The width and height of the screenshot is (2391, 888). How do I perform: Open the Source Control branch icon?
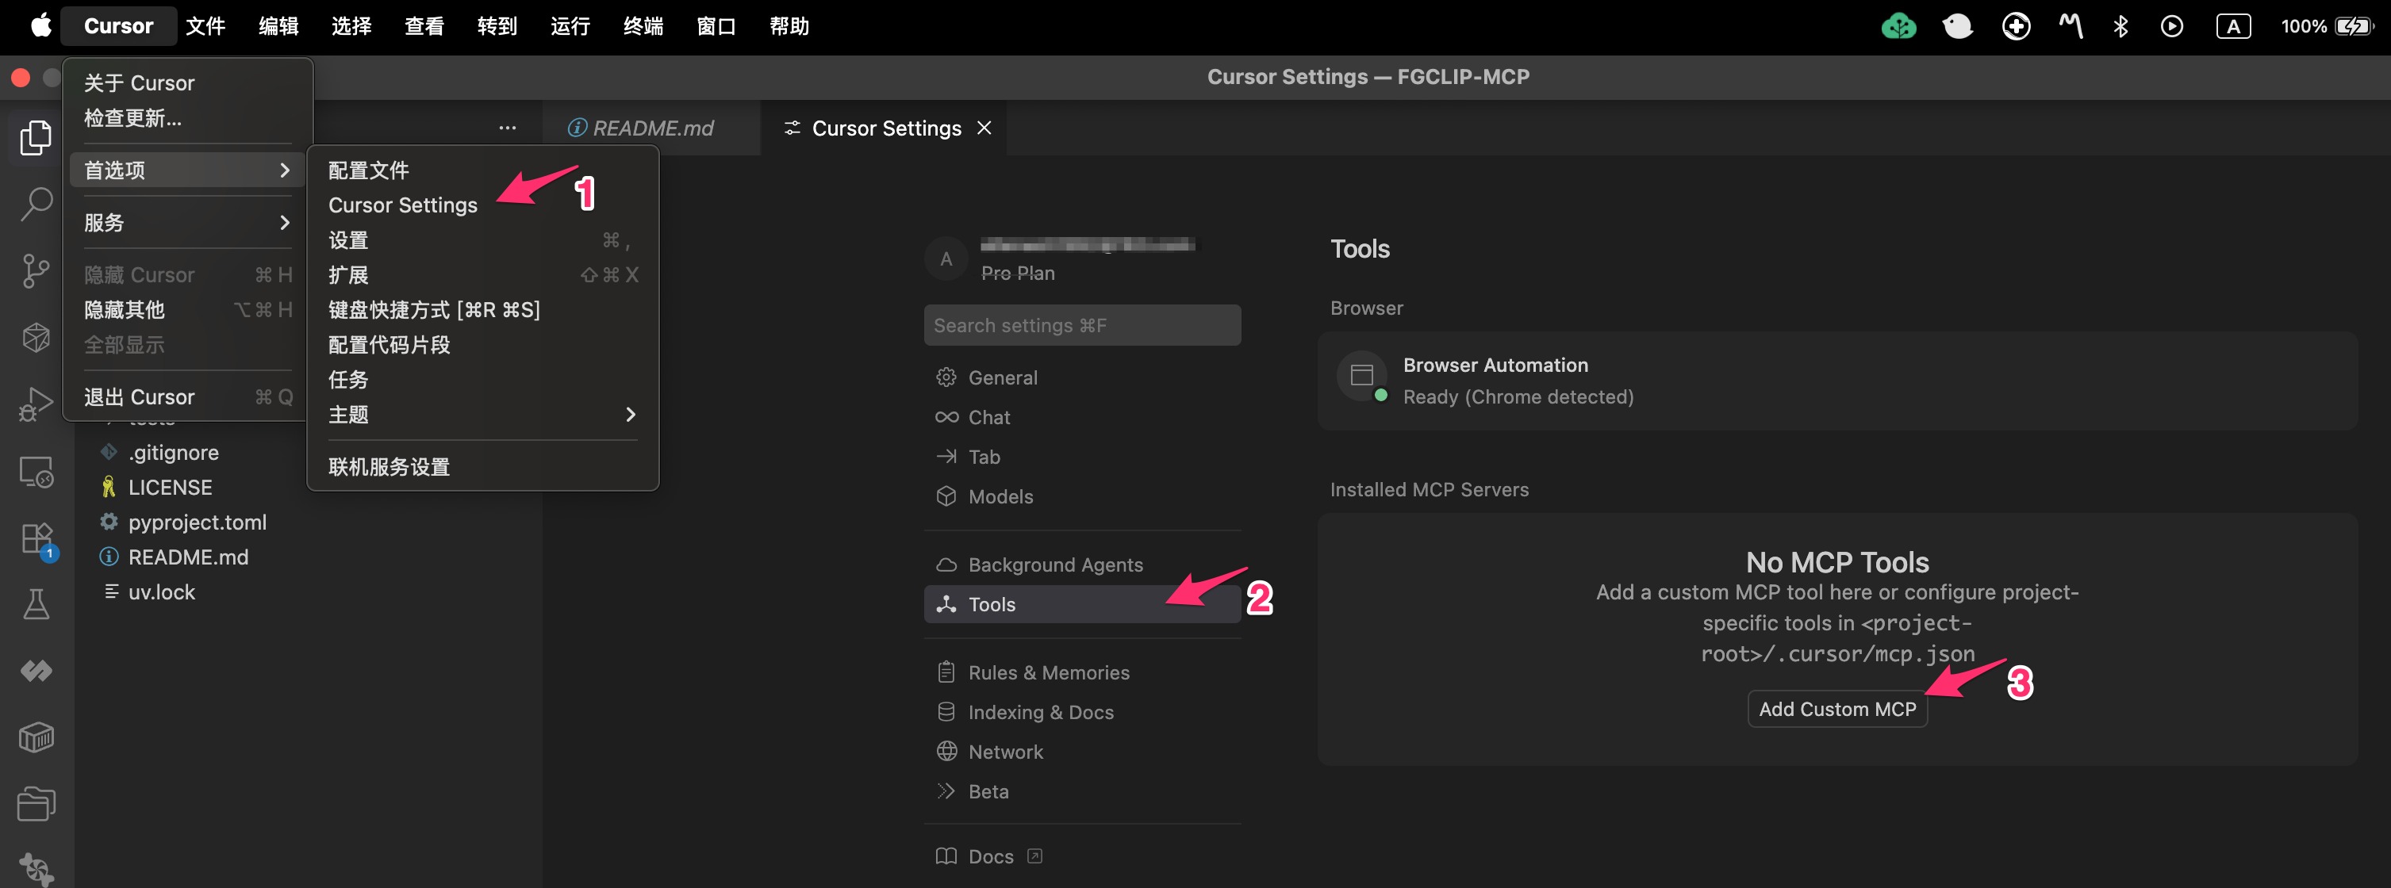coord(36,271)
